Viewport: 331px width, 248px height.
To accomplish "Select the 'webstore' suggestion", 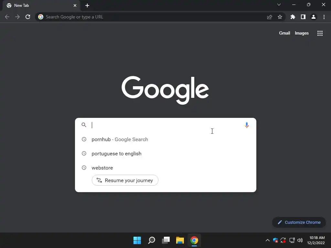I will click(x=166, y=168).
